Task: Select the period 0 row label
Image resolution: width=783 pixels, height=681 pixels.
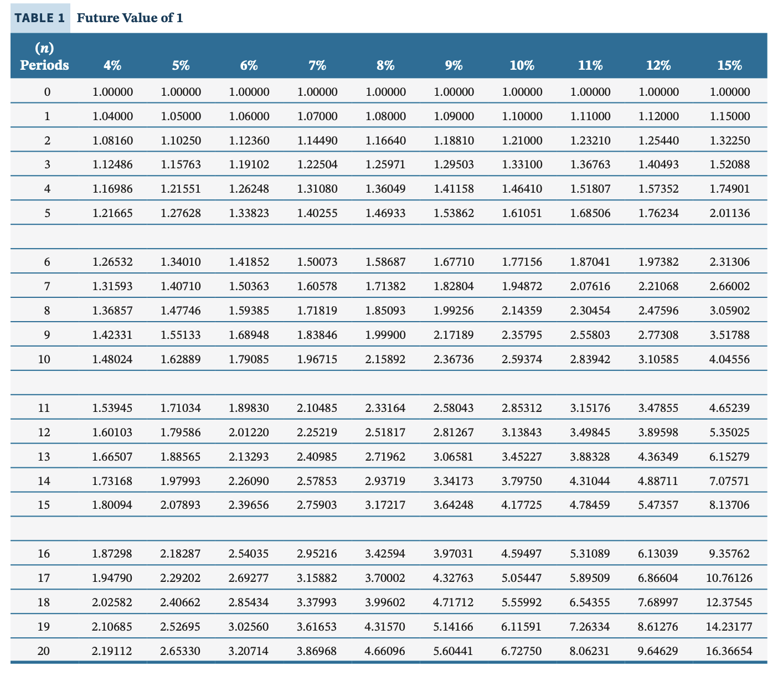Action: click(x=47, y=91)
